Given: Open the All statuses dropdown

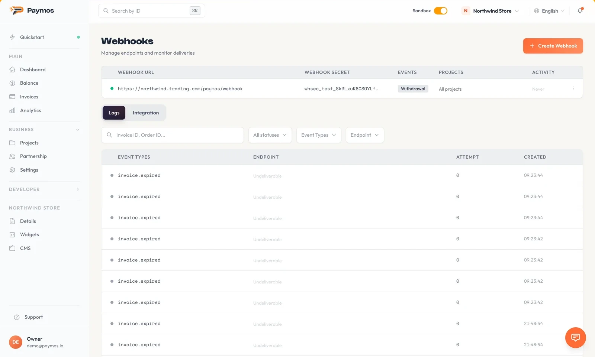Looking at the screenshot, I should [x=270, y=135].
